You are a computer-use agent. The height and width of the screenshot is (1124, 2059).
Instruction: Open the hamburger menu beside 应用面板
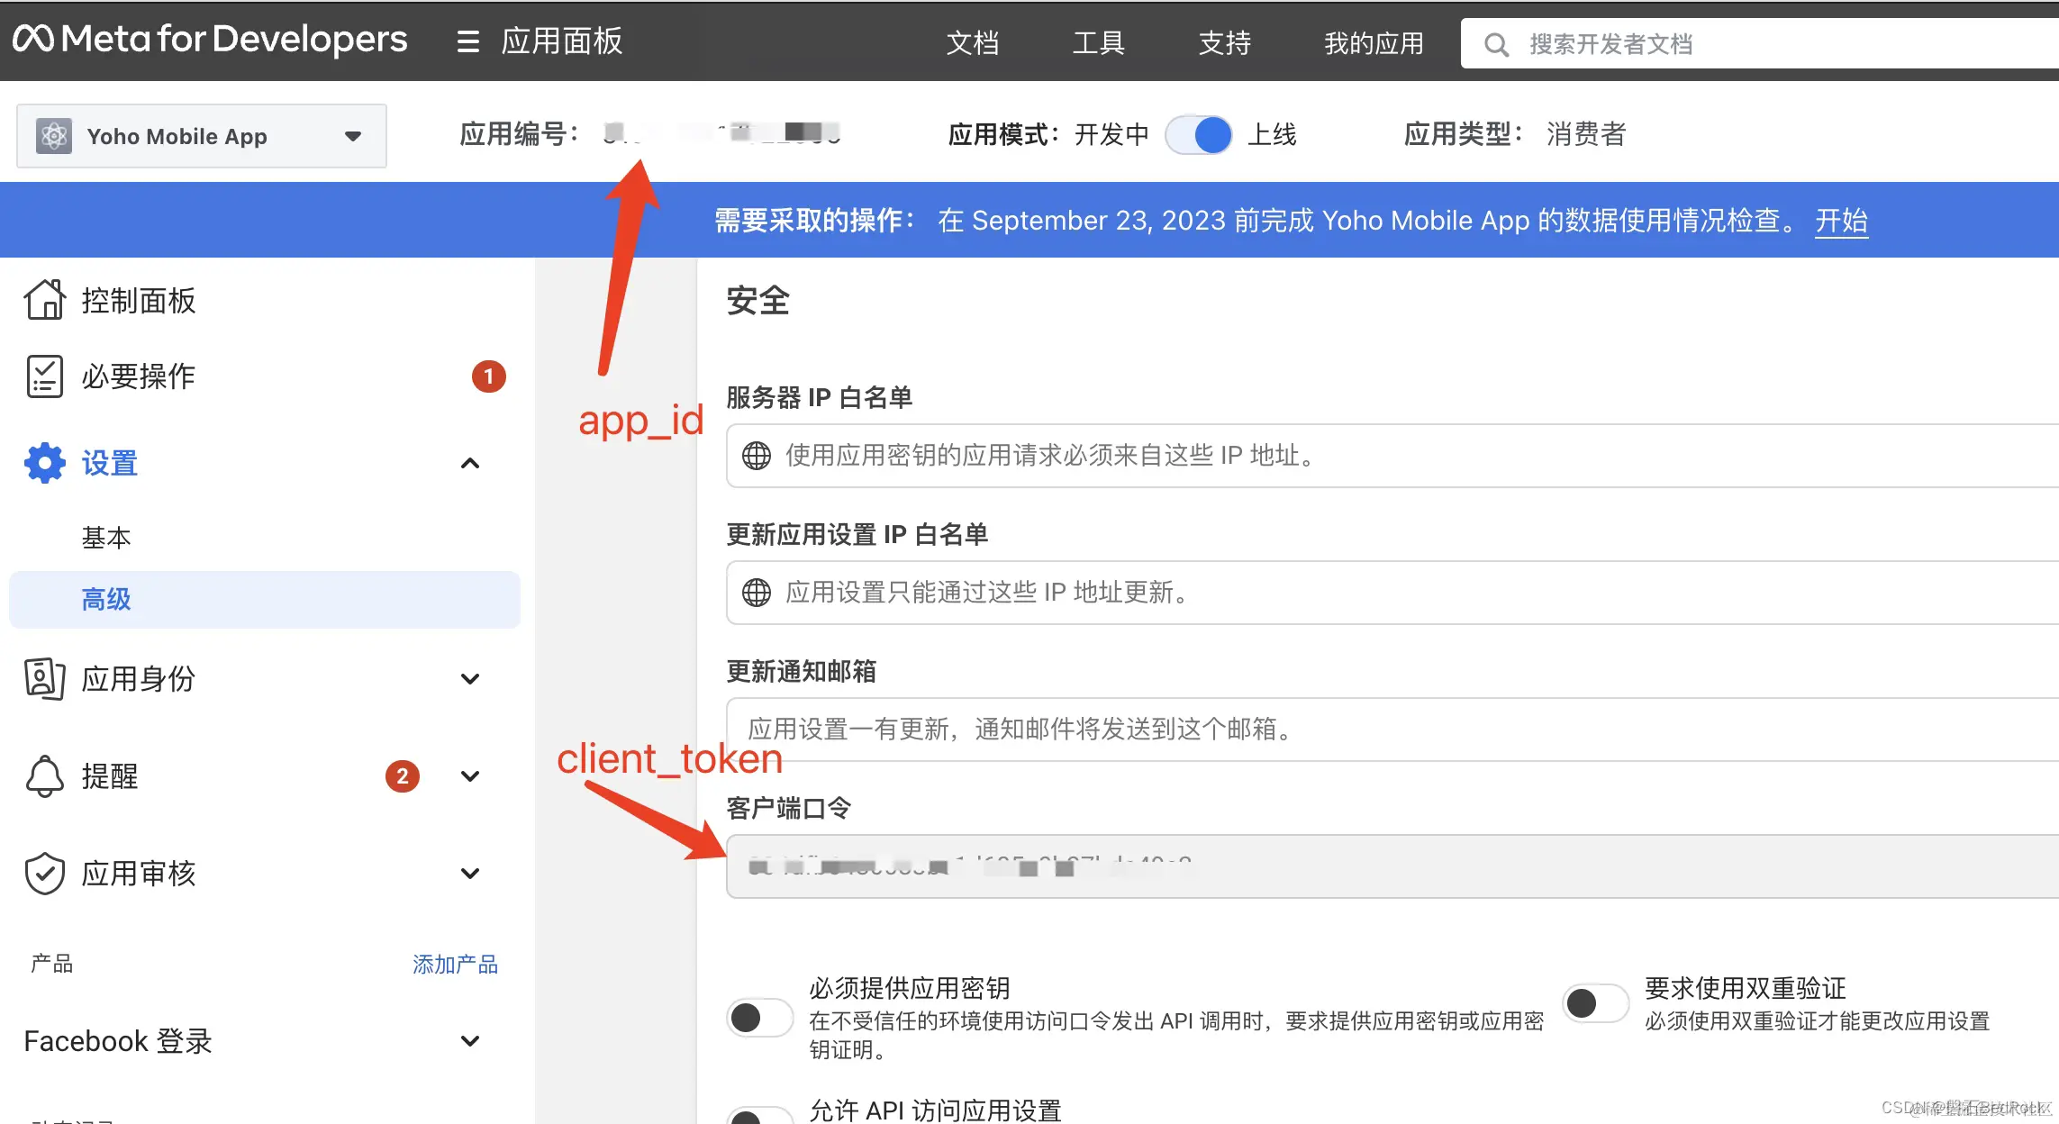point(467,41)
